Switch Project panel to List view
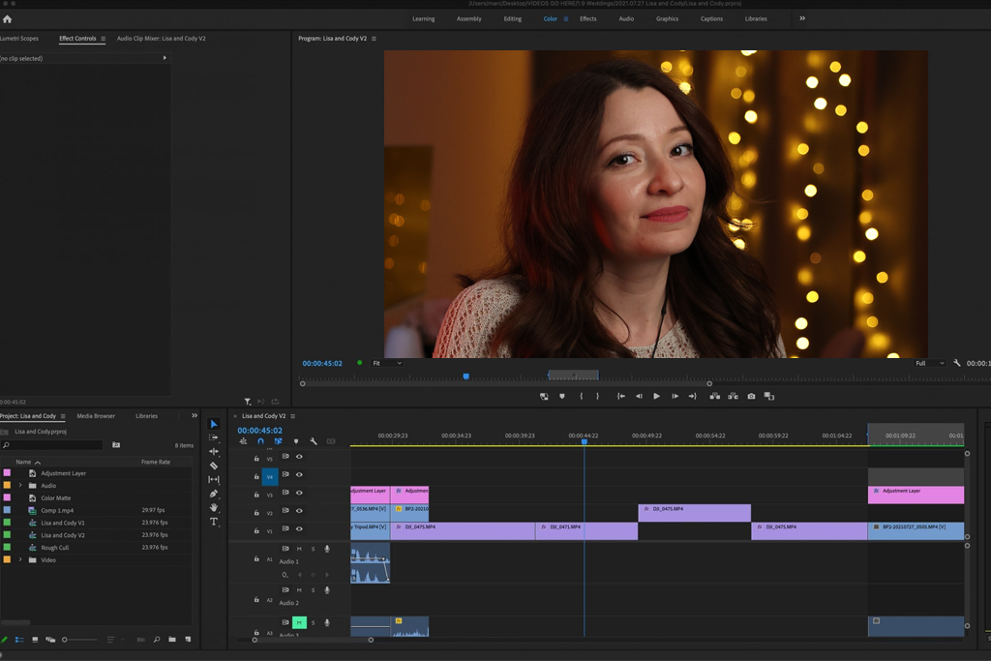Image resolution: width=991 pixels, height=661 pixels. pyautogui.click(x=19, y=640)
